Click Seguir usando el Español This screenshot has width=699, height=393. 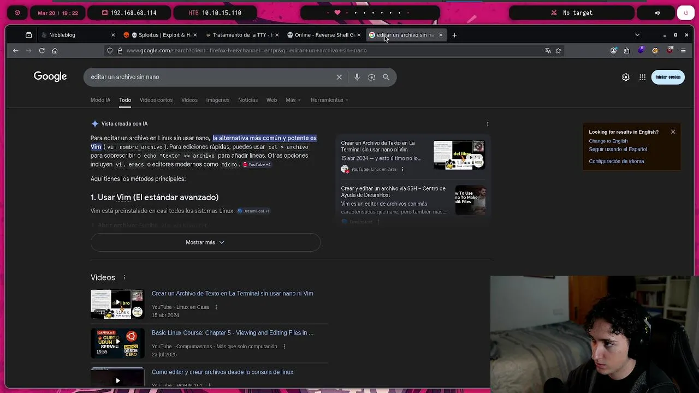618,149
